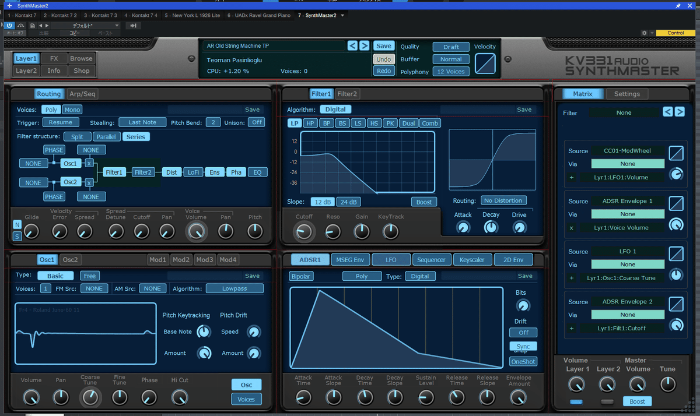The width and height of the screenshot is (700, 416).
Task: Select next matrix filter arrow
Action: coord(680,112)
